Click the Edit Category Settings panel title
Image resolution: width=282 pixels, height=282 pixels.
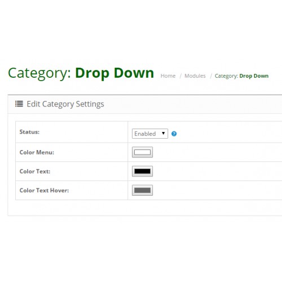pyautogui.click(x=65, y=104)
